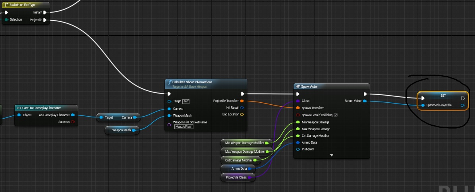
Task: Click the Spawn Even if Colliding pin
Action: click(x=298, y=115)
